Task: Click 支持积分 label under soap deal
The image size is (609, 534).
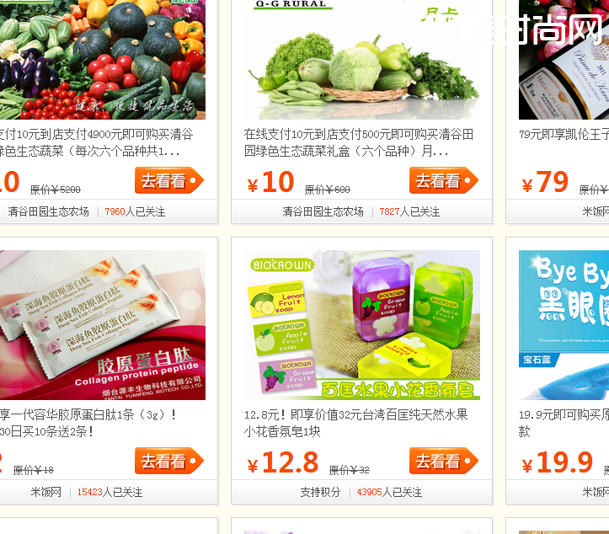Action: point(320,492)
